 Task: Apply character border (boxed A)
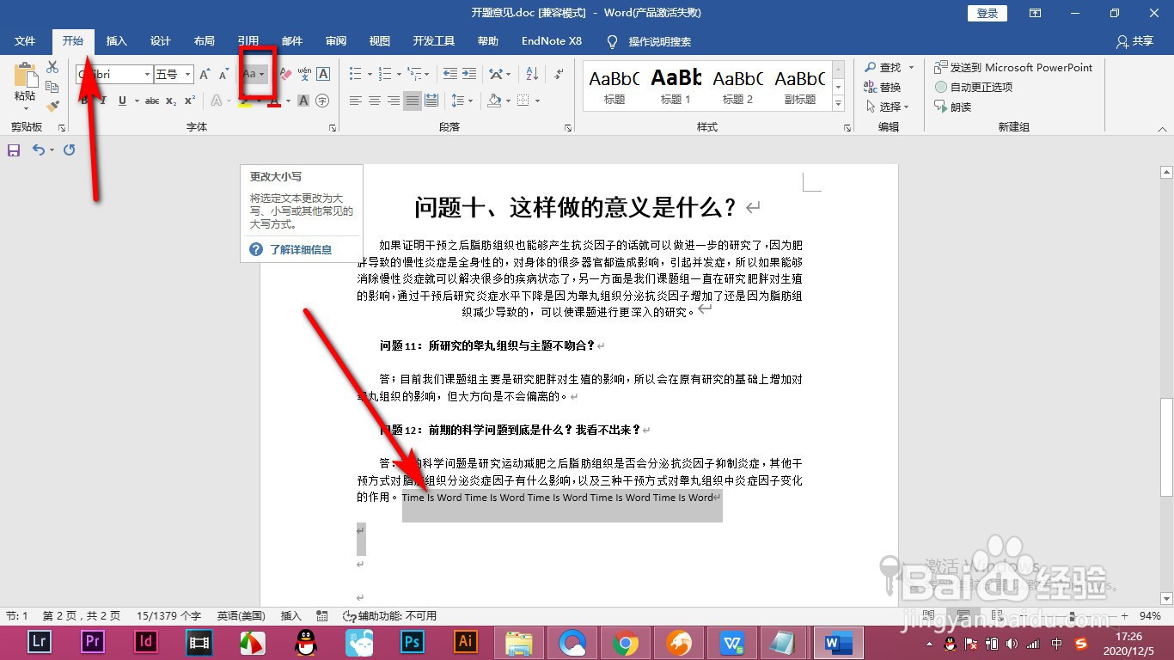click(x=323, y=75)
